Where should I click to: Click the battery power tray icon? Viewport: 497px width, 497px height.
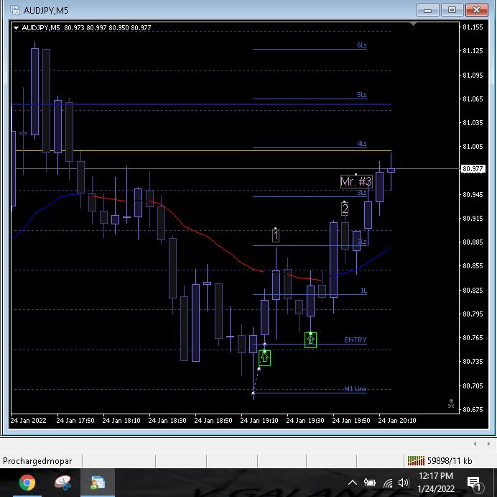click(369, 483)
